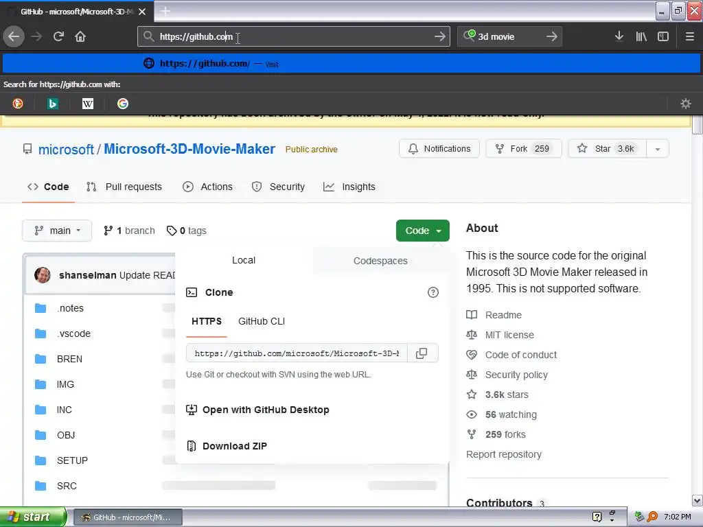Click the go arrow in the 3d movie search box
This screenshot has width=703, height=527.
[x=552, y=36]
